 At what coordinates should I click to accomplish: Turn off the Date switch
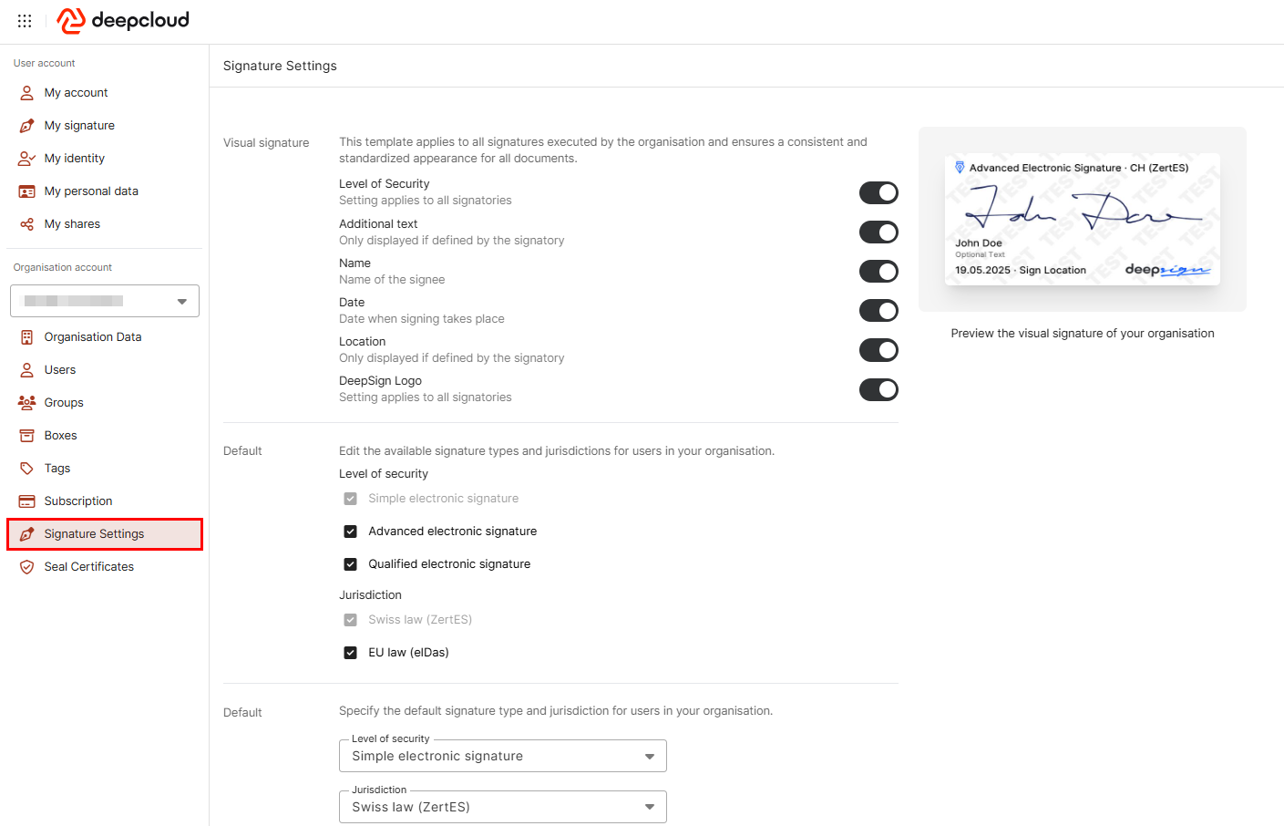(878, 310)
